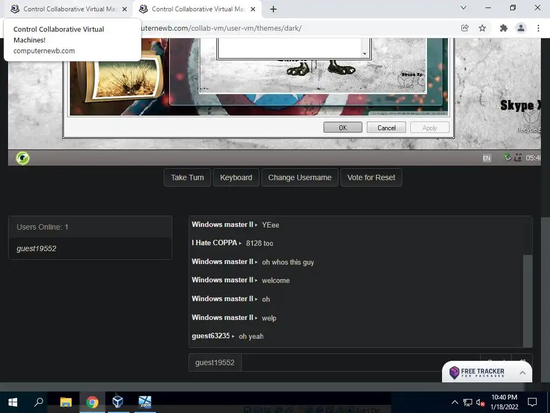
Task: Click the muted volume tray icon
Action: 481,402
